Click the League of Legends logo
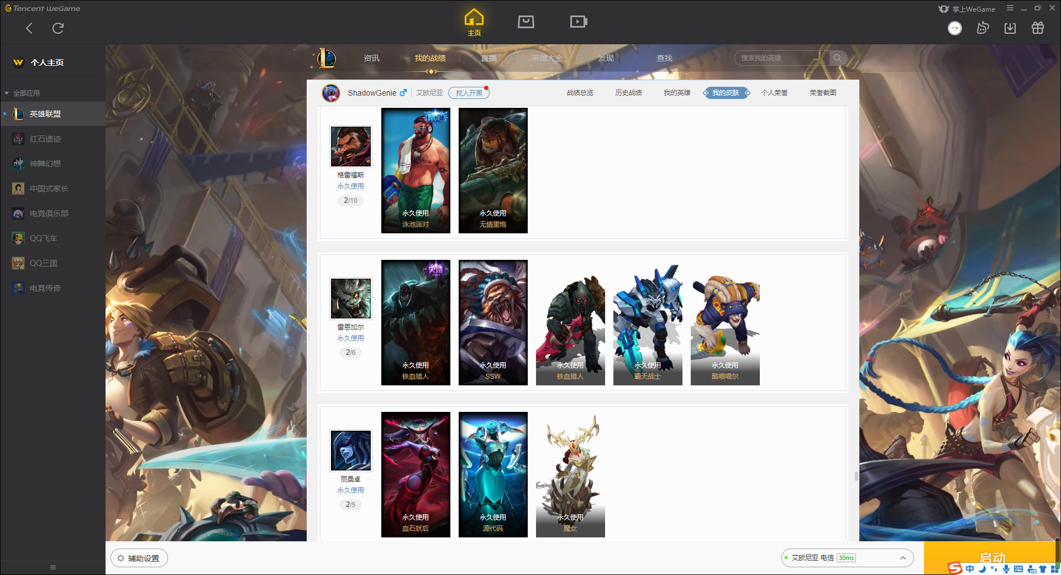 tap(326, 58)
